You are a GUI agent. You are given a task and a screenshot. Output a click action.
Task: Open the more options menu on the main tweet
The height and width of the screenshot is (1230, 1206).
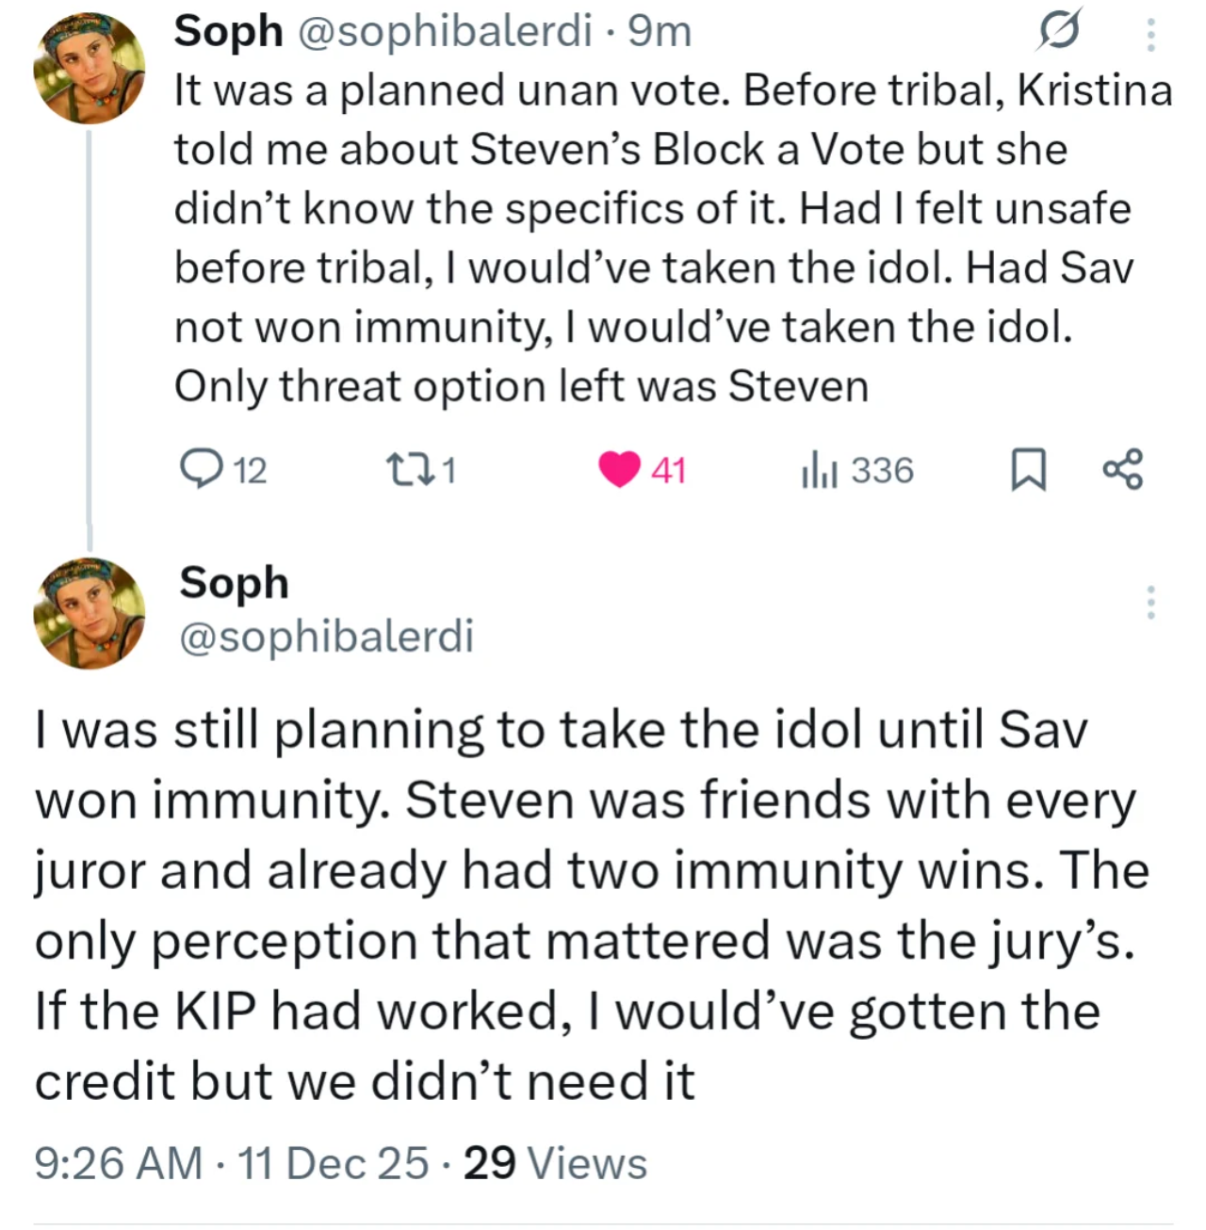tap(1149, 603)
